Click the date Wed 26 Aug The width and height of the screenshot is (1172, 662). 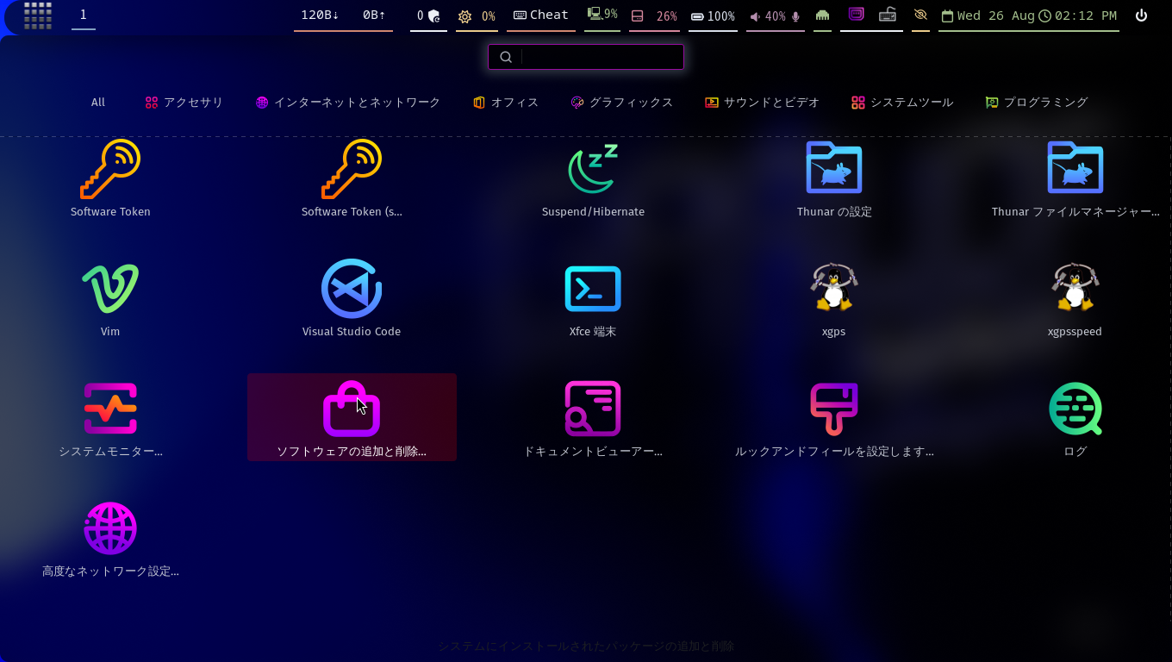tap(988, 16)
